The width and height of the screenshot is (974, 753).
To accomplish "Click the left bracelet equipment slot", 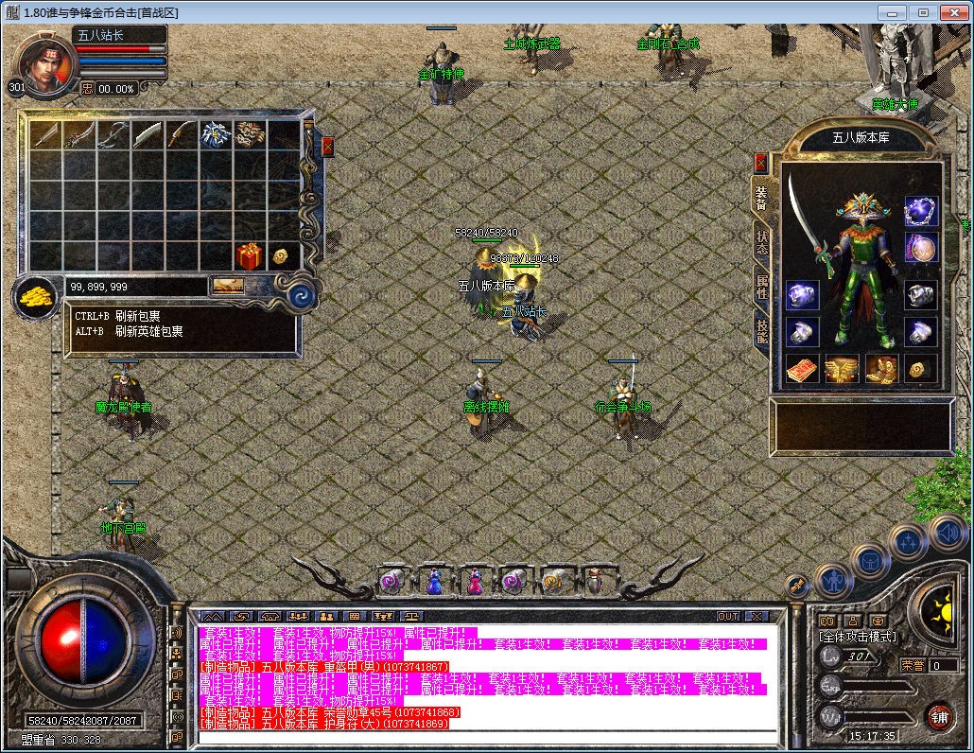I will click(x=802, y=295).
